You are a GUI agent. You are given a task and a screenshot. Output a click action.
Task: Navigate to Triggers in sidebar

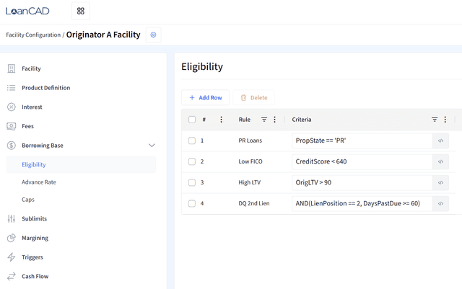point(32,257)
